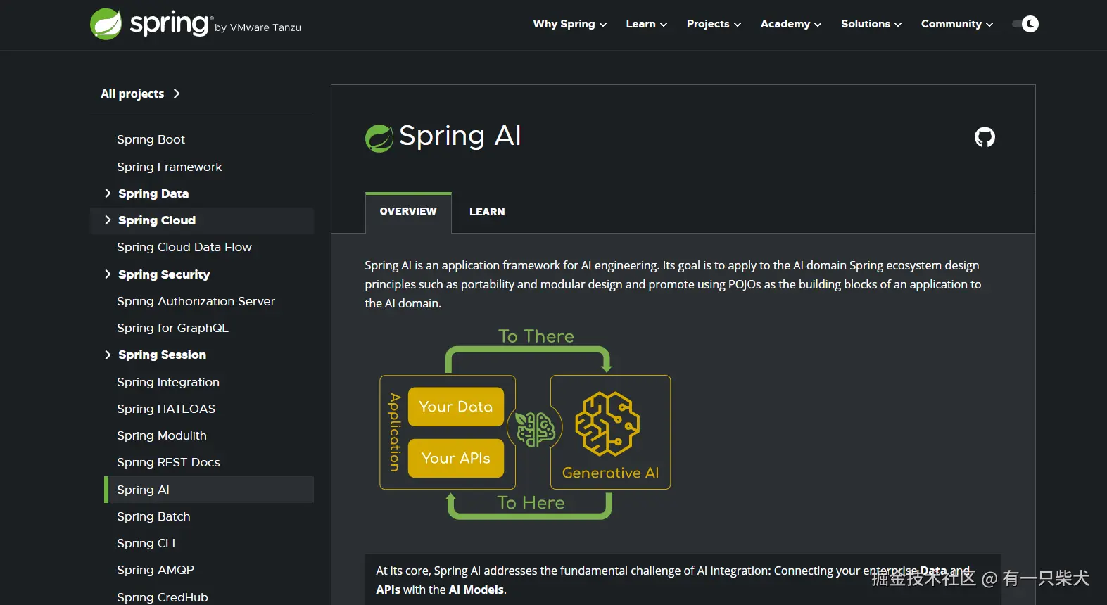This screenshot has height=605, width=1107.
Task: Expand the Spring Data chevron
Action: coord(108,193)
